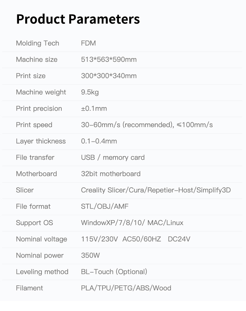
Task: Select the Machine weight 9.5kg value
Action: pos(90,92)
